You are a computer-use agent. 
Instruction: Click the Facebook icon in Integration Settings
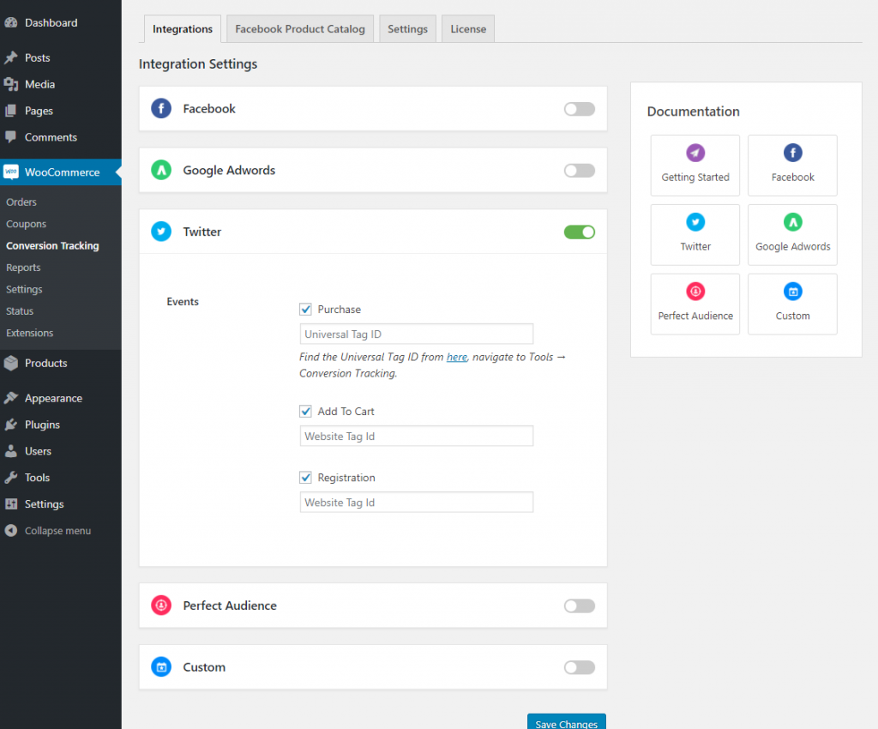[161, 108]
